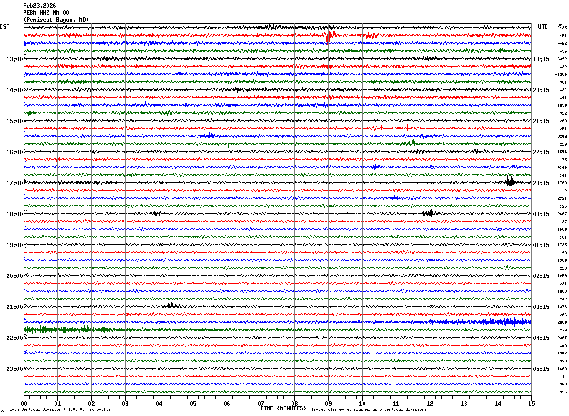This screenshot has width=569, height=416.
Task: Click the DC offset value 141
Action: (x=563, y=175)
